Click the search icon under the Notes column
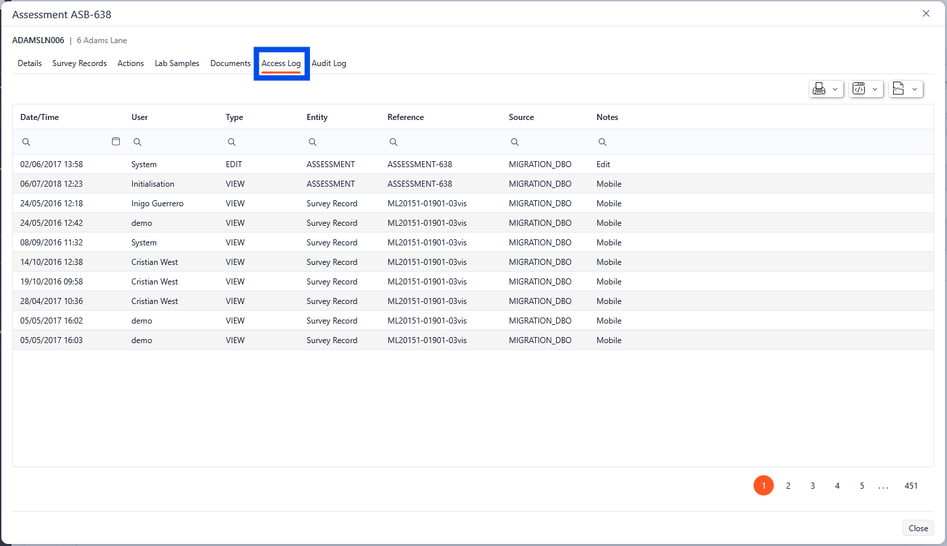This screenshot has width=947, height=546. coord(602,142)
